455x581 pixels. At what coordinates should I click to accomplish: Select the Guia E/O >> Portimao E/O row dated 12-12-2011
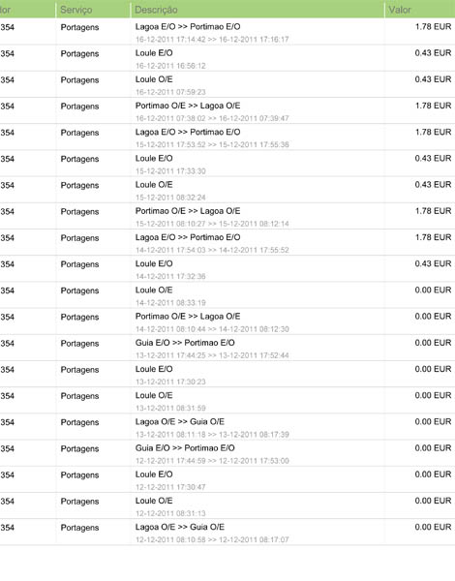pos(227,453)
